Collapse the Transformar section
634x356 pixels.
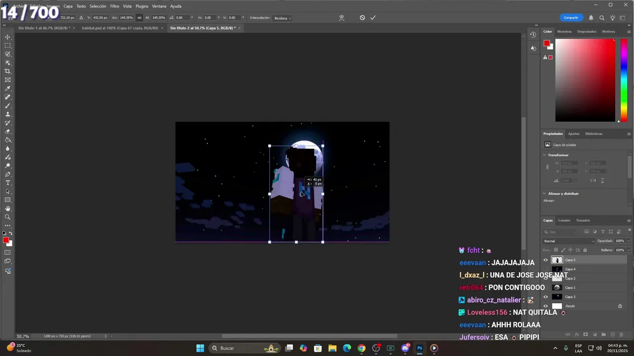tap(544, 155)
